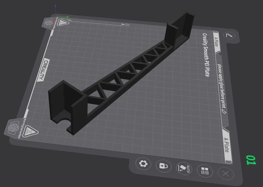Click the Creality triangle logo in the corner

[63, 23]
